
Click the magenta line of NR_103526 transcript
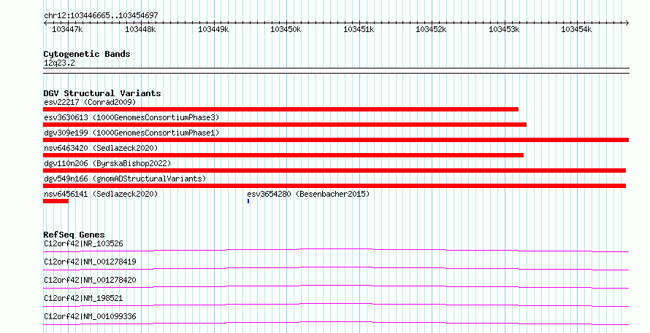tap(336, 250)
